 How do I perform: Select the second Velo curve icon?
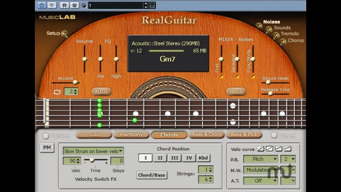269,149
